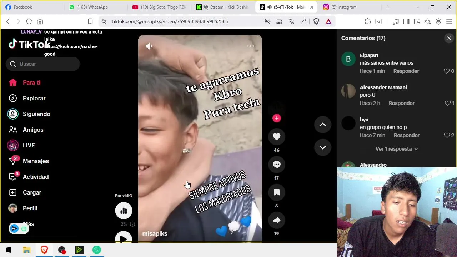Screen dimensions: 457x257
Task: Go to the next video arrow
Action: tap(322, 147)
